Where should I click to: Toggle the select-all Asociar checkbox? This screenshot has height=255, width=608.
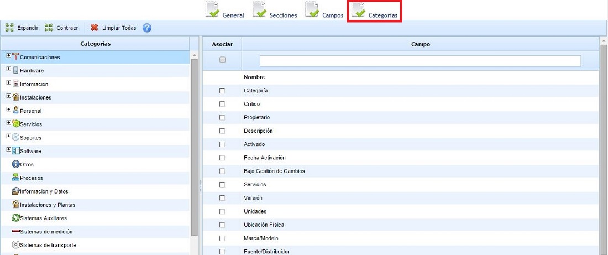coord(222,60)
